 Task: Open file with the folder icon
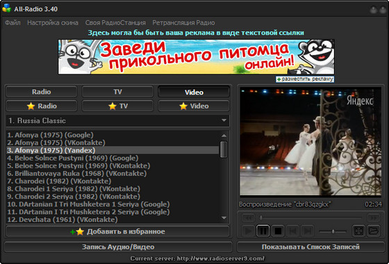[x=374, y=231]
